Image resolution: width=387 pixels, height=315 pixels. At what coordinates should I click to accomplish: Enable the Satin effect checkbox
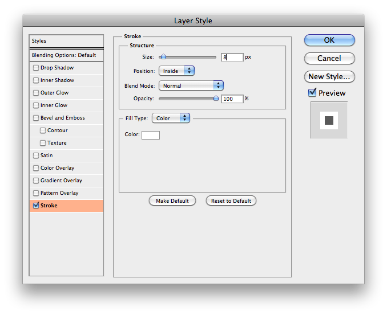click(36, 156)
